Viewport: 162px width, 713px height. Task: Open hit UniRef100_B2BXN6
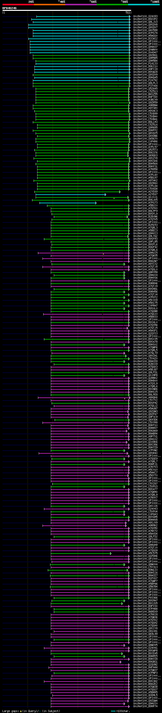click(x=145, y=217)
